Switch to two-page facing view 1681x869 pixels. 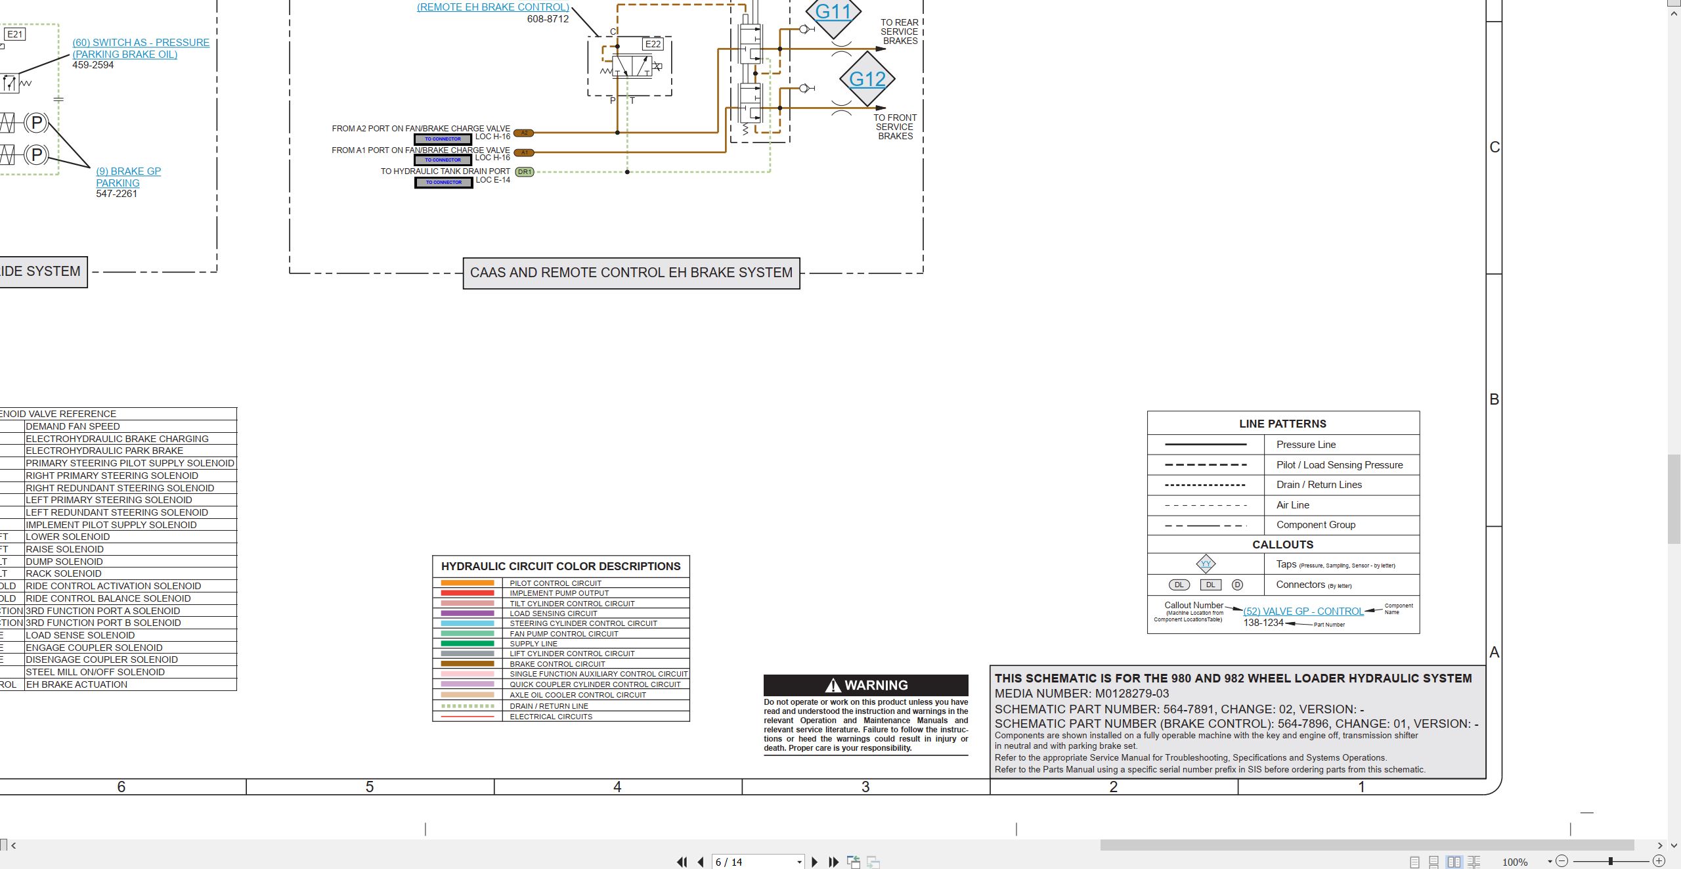(1454, 862)
